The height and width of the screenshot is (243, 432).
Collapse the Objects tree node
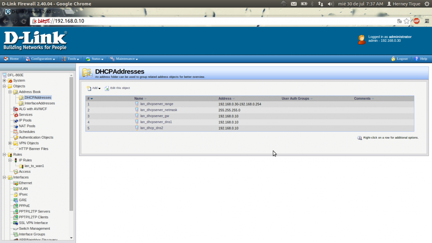(4, 86)
